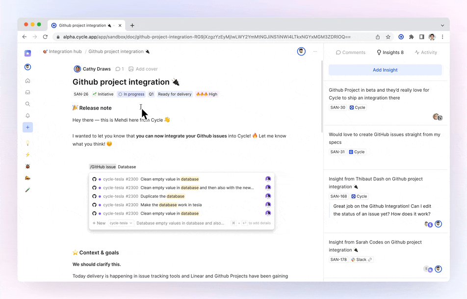The height and width of the screenshot is (299, 467).
Task: Click the document vertical scrollbar
Action: coord(322,96)
